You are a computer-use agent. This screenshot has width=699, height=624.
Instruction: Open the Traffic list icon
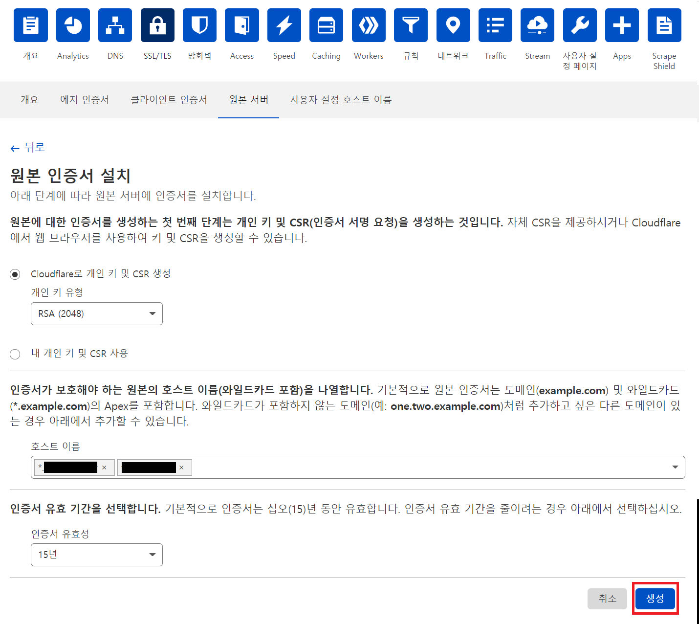click(495, 25)
